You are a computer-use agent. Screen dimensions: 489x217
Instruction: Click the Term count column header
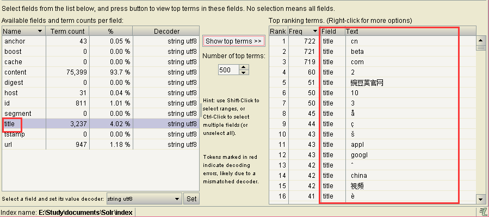[67, 31]
